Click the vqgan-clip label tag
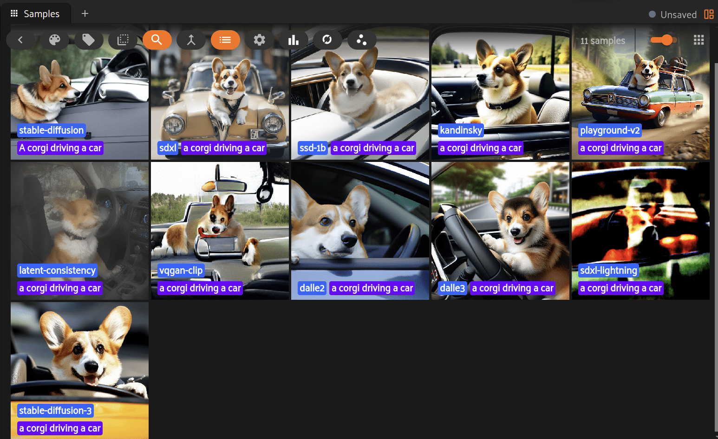Screen dimensions: 718x439 [x=181, y=271]
